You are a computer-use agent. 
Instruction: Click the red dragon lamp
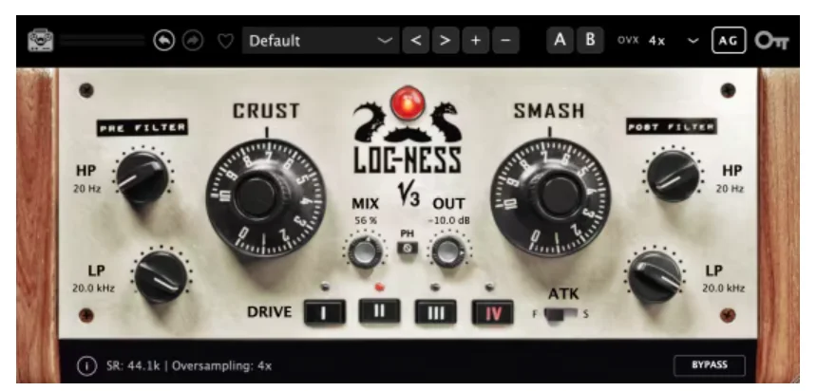(x=408, y=103)
